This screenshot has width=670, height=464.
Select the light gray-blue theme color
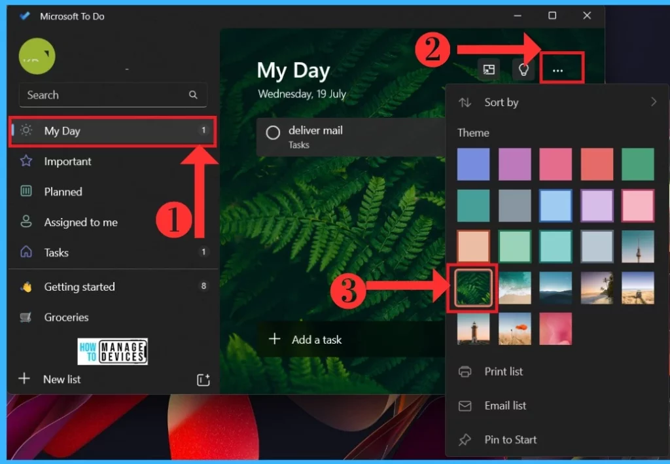point(597,247)
